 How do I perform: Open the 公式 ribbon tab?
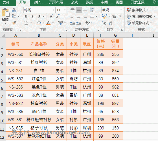(x=74, y=2)
